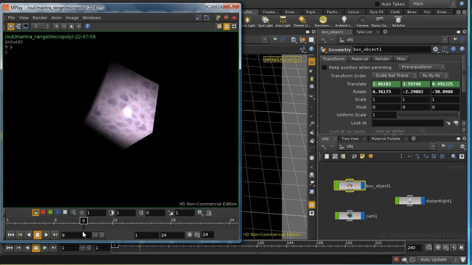
Task: Zoom in on the MPlay image
Action: pyautogui.click(x=56, y=26)
